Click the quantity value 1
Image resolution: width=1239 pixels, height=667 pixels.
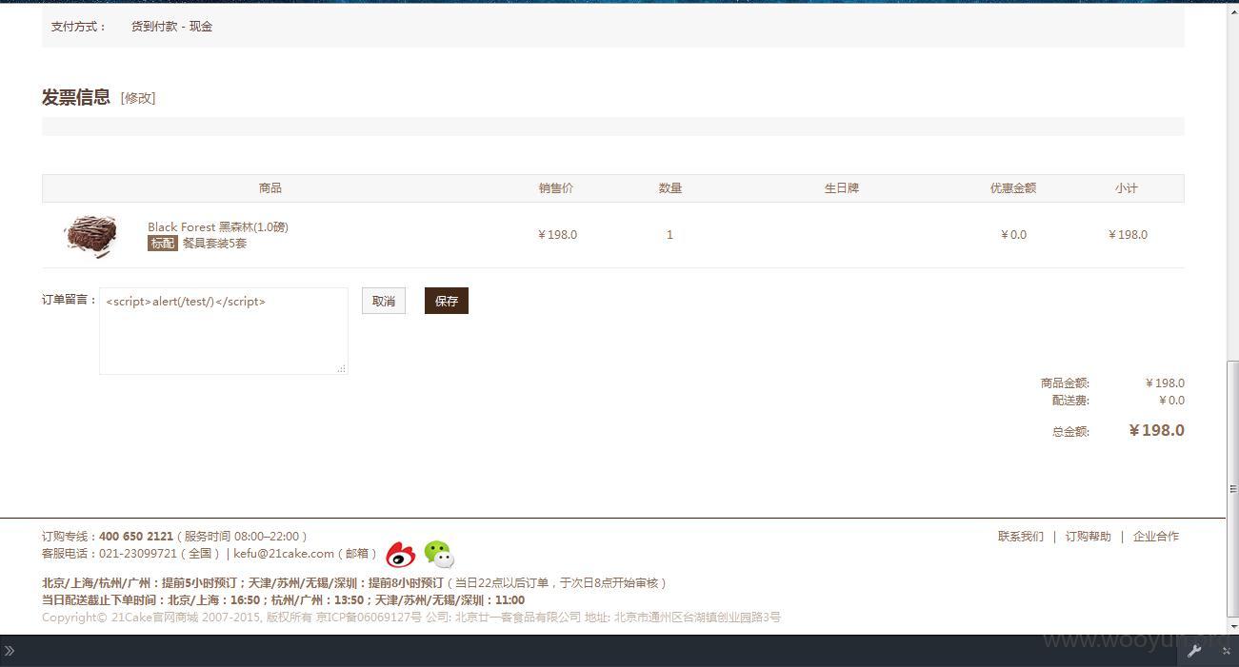[669, 235]
